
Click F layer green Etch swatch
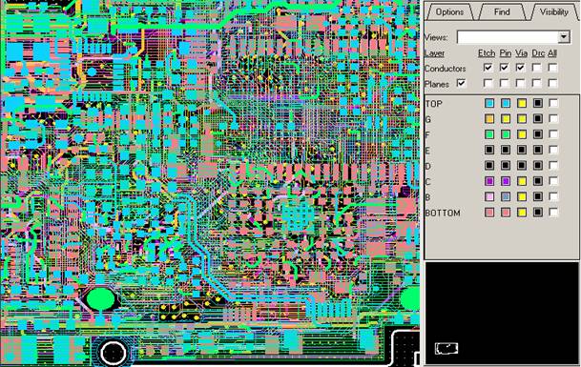click(489, 134)
